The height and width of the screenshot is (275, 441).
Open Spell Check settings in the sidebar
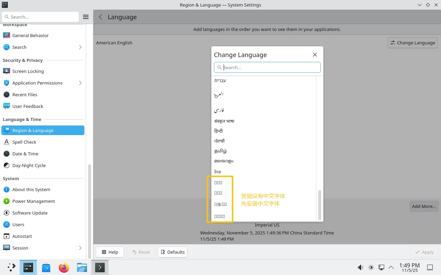coord(24,142)
